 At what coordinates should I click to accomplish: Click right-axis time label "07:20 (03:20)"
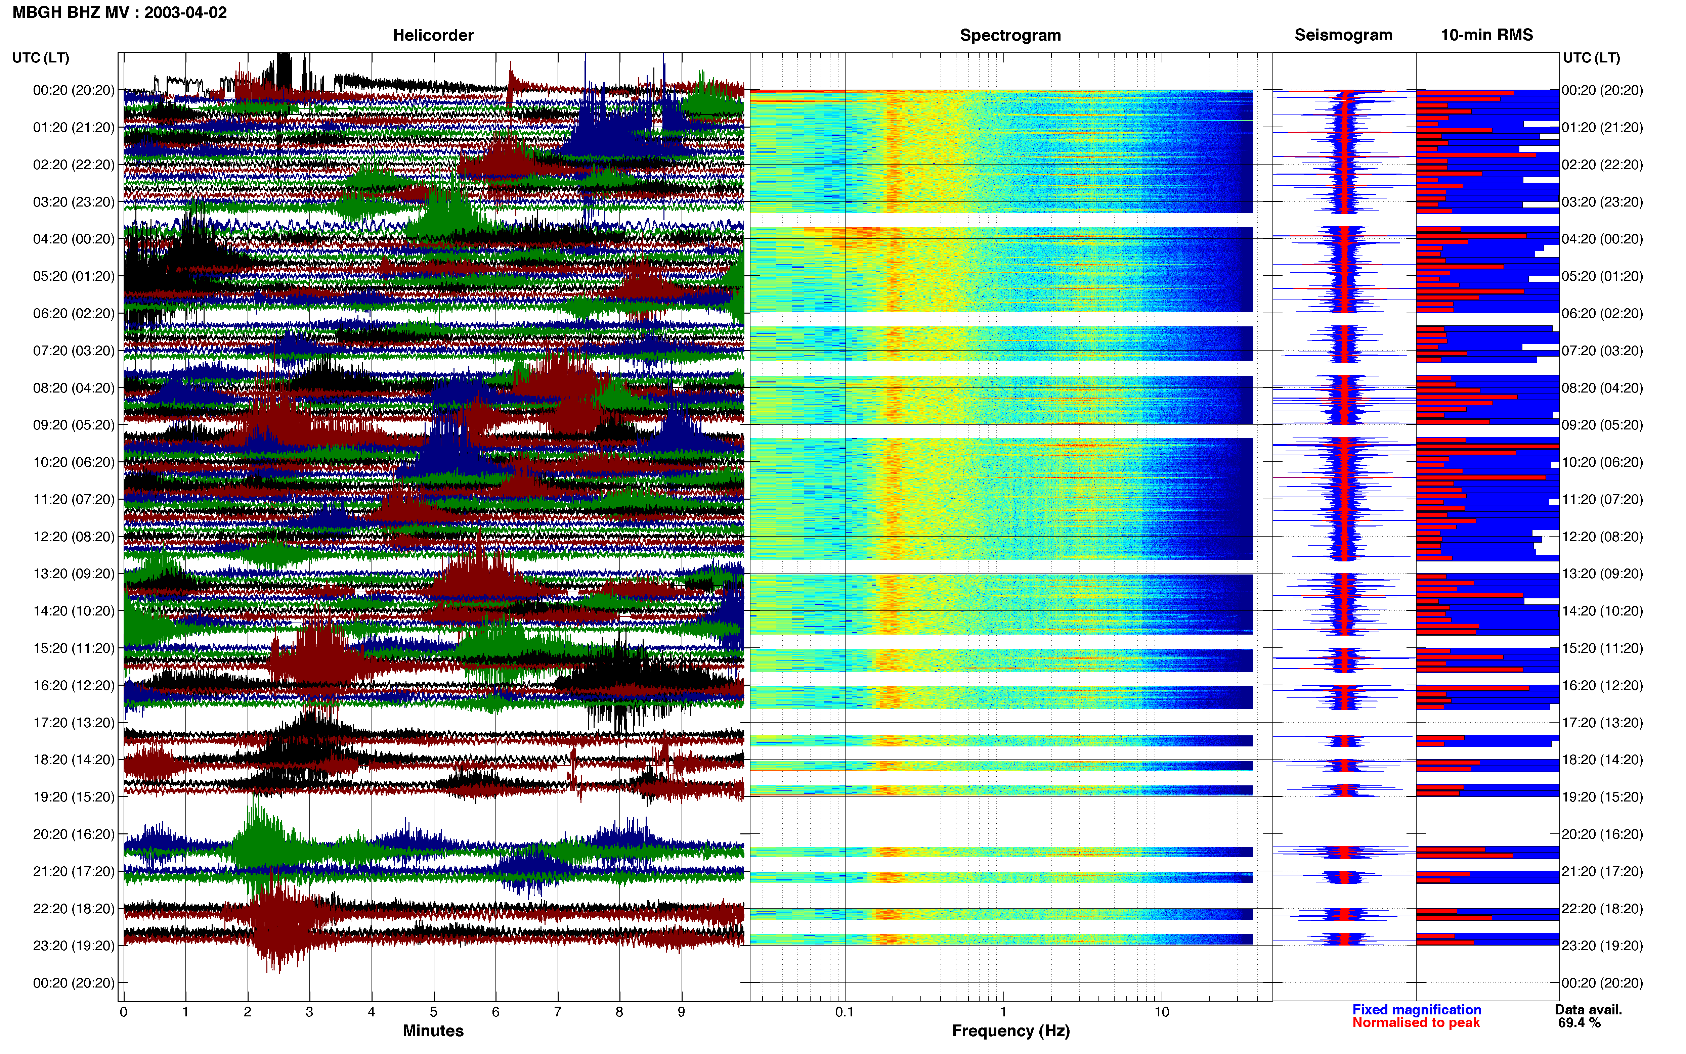point(1602,351)
